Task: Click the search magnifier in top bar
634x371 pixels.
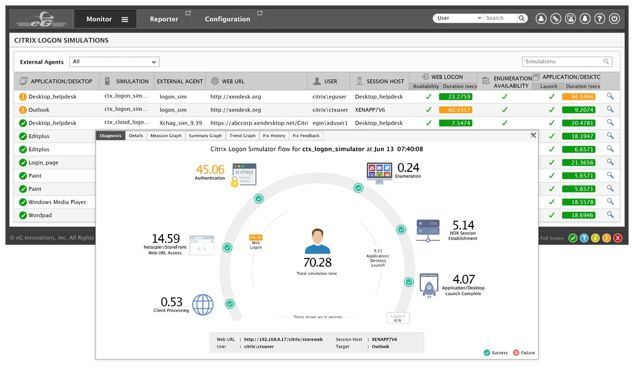Action: click(x=522, y=18)
